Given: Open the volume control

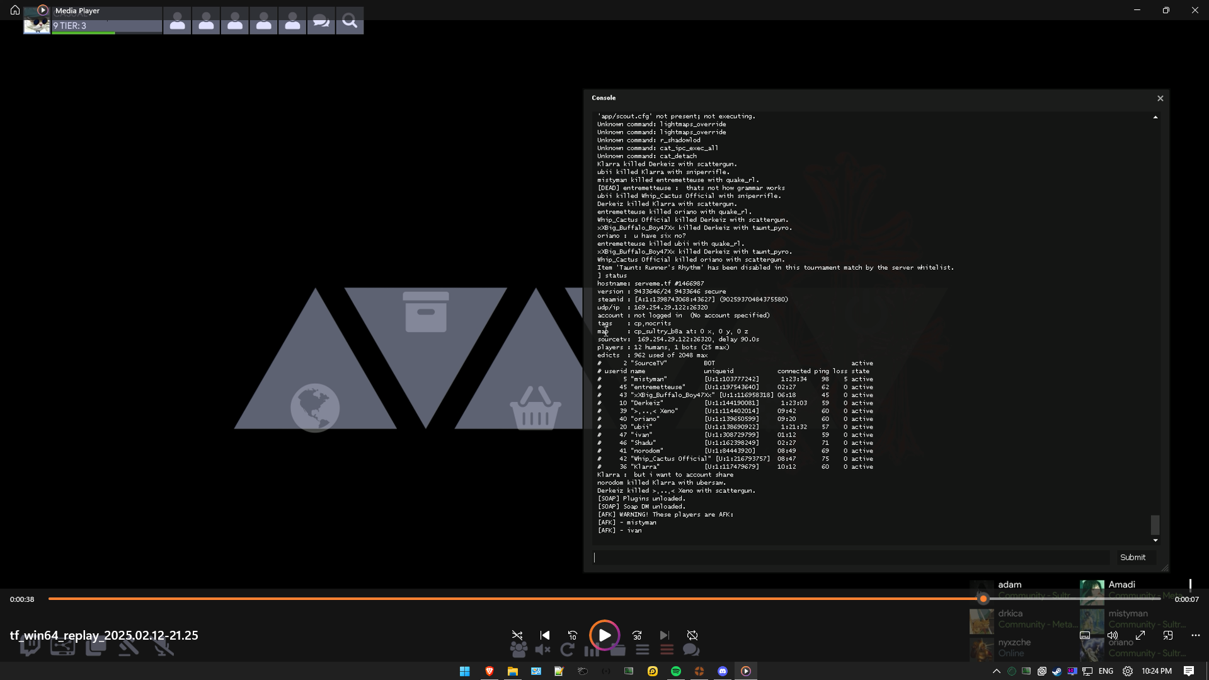Looking at the screenshot, I should (x=1113, y=635).
